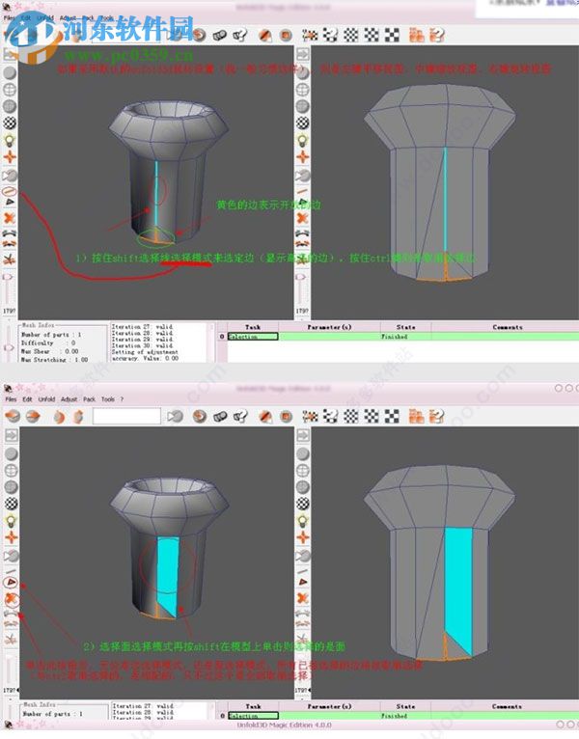Click the checker-with-question icon, cyan-face window

331,416
